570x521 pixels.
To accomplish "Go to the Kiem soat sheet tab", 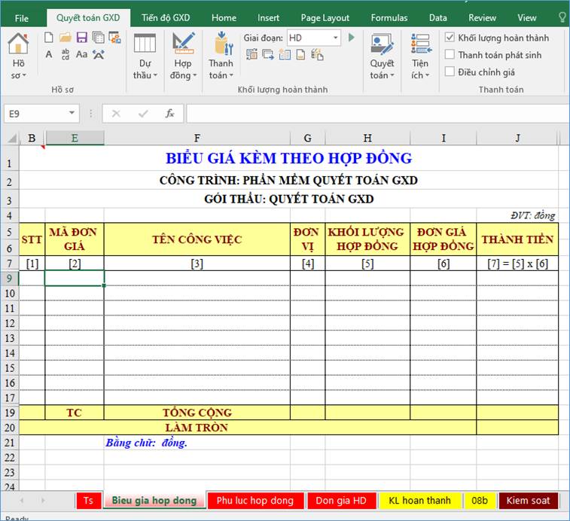I will [528, 501].
